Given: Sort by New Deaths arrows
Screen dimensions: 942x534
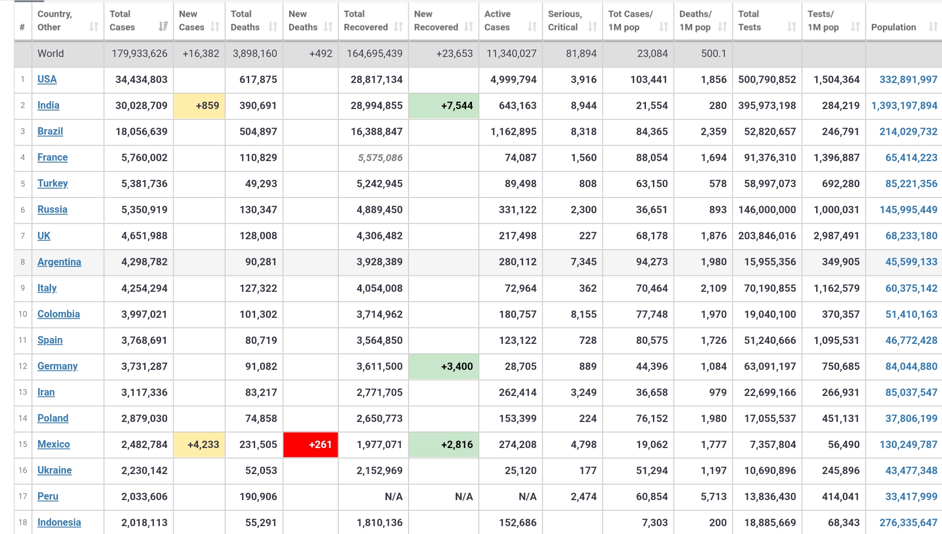Looking at the screenshot, I should coord(328,27).
